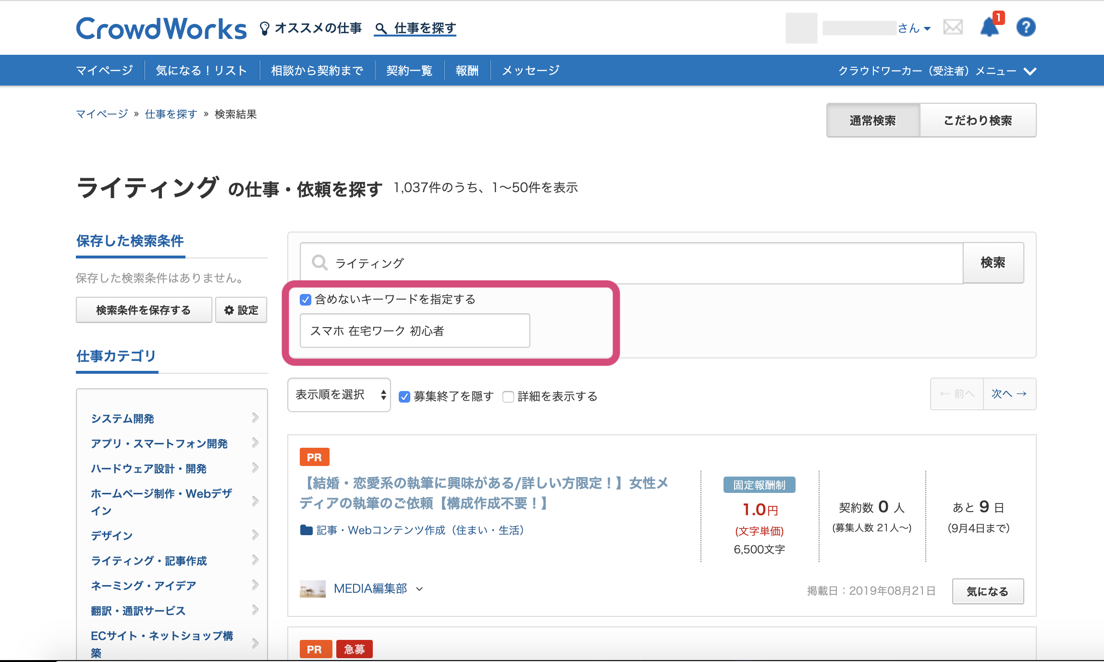Open the mail envelope icon
Image resolution: width=1104 pixels, height=662 pixels.
tap(953, 27)
